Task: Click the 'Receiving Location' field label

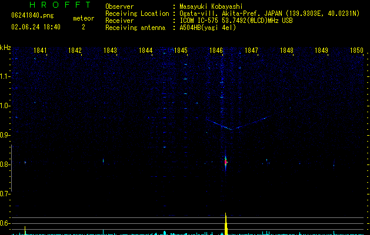Action: pos(137,14)
